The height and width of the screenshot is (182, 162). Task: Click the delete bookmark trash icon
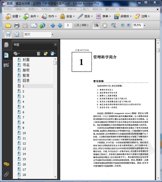click(39, 53)
